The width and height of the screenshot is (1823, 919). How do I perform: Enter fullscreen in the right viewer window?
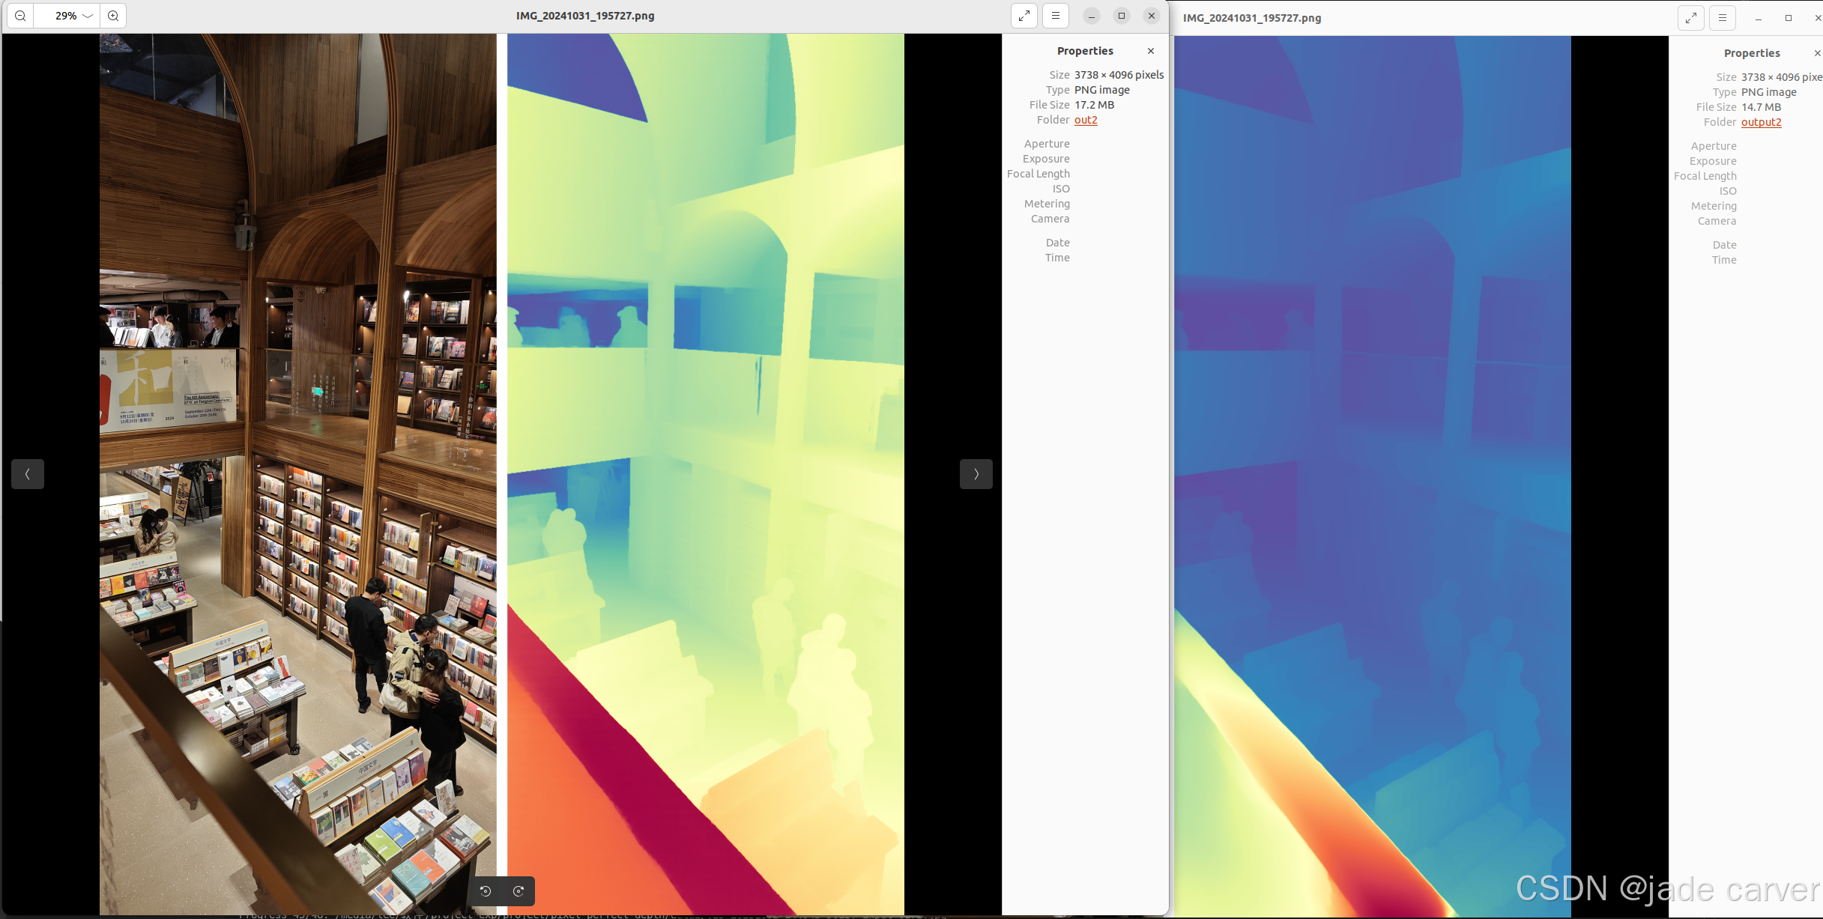pos(1690,18)
